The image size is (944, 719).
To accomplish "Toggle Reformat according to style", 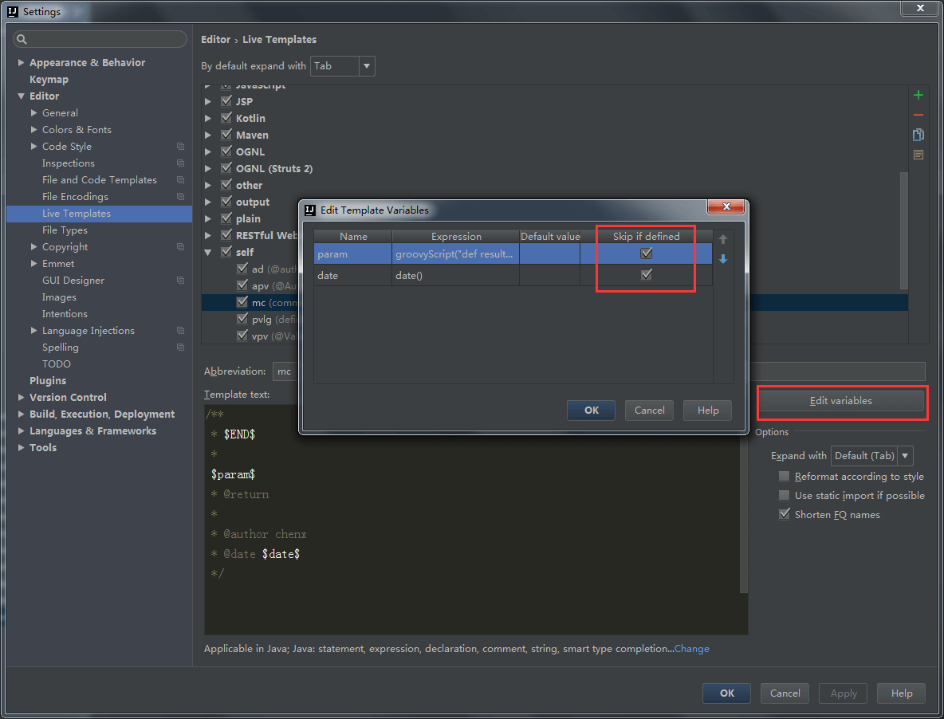I will pos(784,476).
